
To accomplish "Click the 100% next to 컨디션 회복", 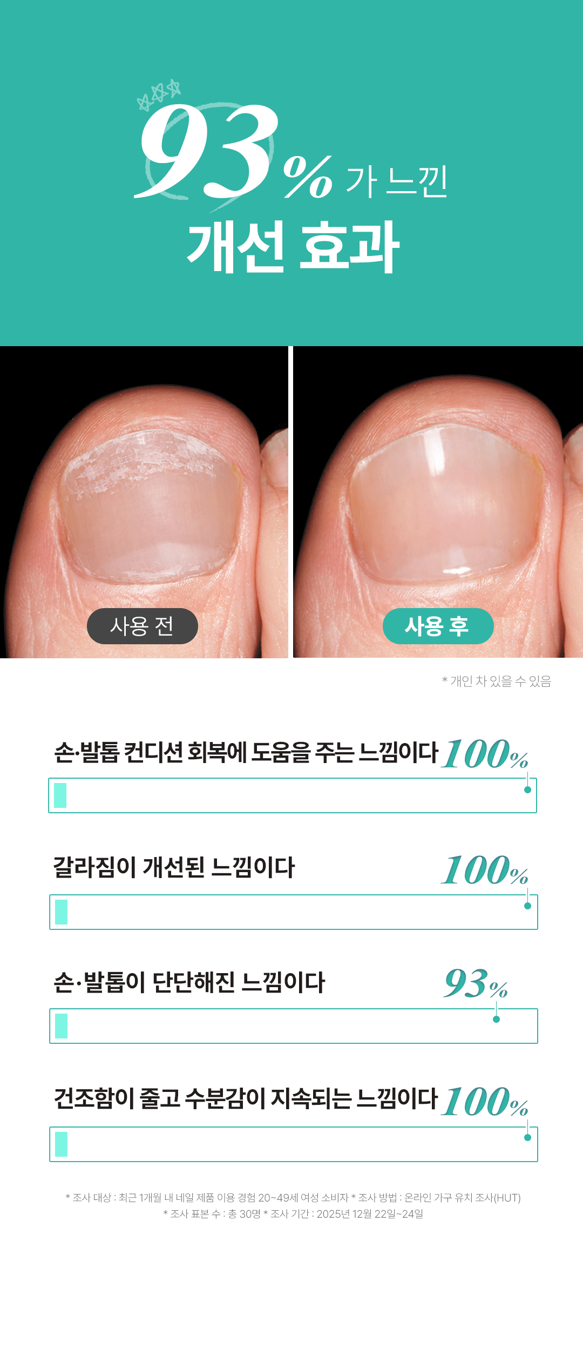I will (x=485, y=753).
